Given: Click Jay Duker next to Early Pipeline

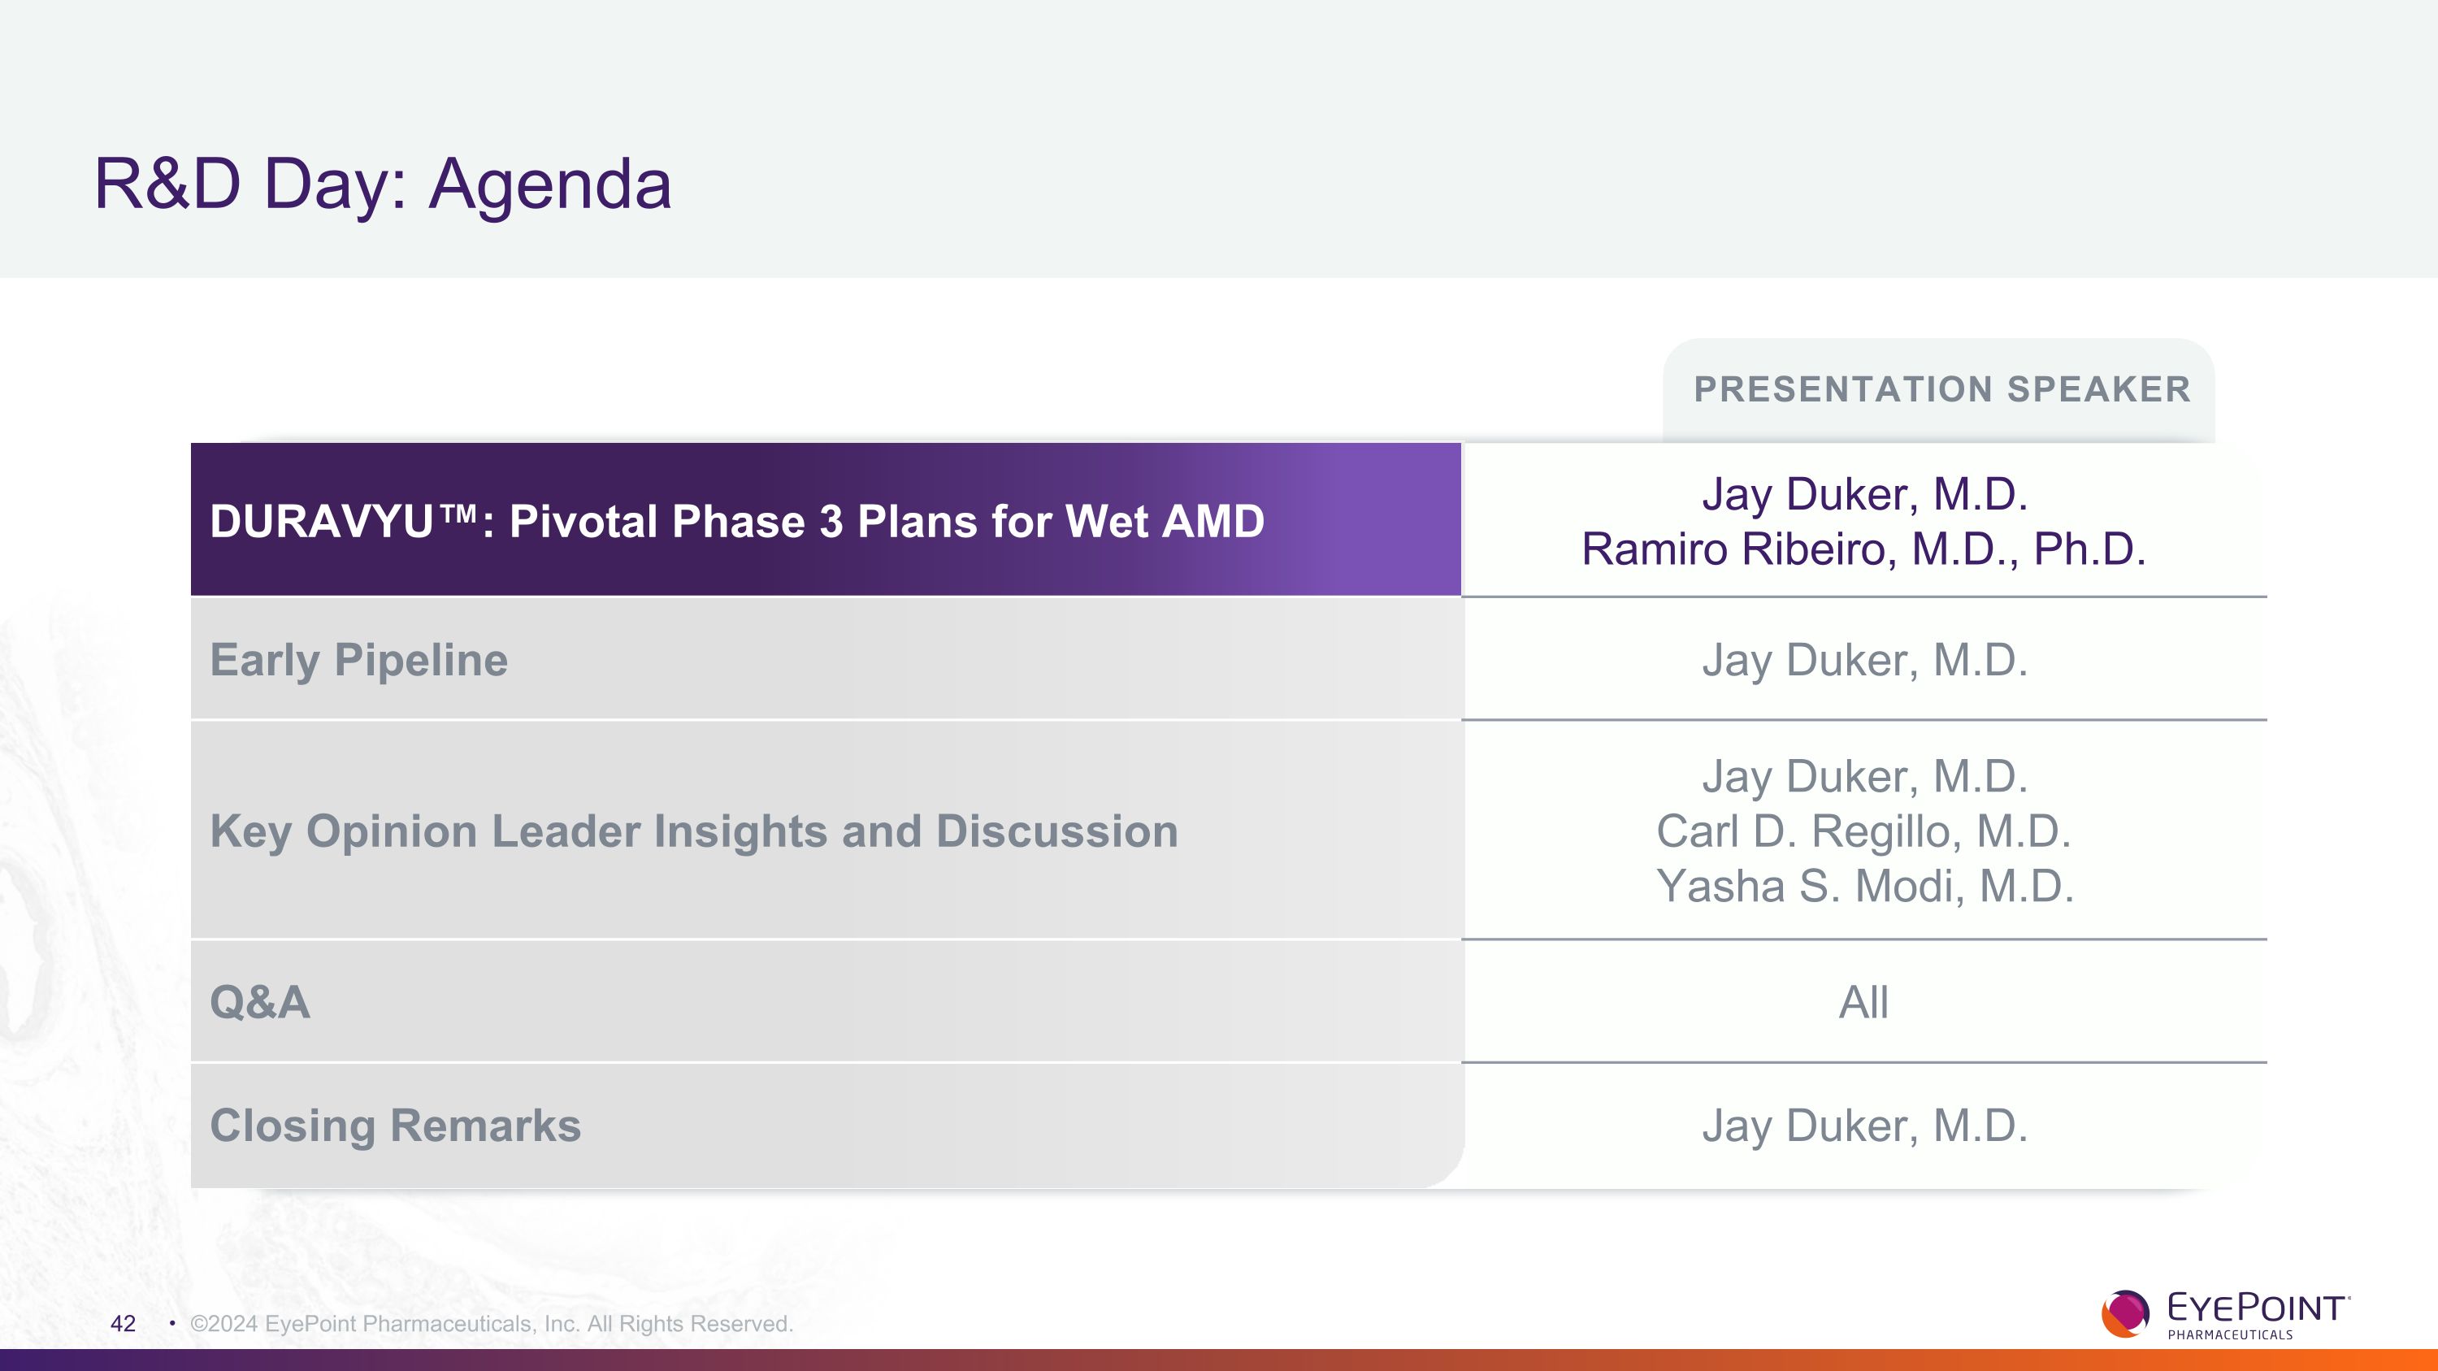Looking at the screenshot, I should point(1864,661).
